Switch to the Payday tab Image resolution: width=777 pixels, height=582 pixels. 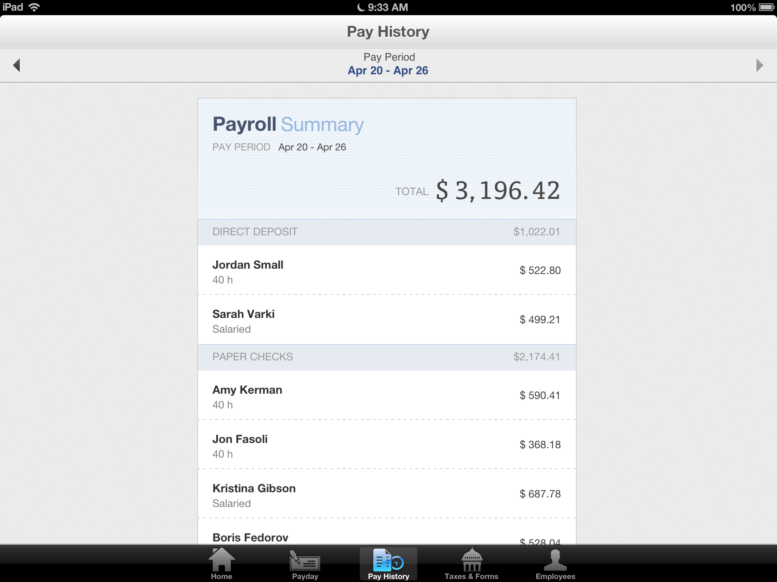click(304, 565)
